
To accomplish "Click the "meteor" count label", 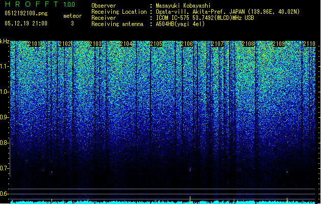I will point(72,16).
